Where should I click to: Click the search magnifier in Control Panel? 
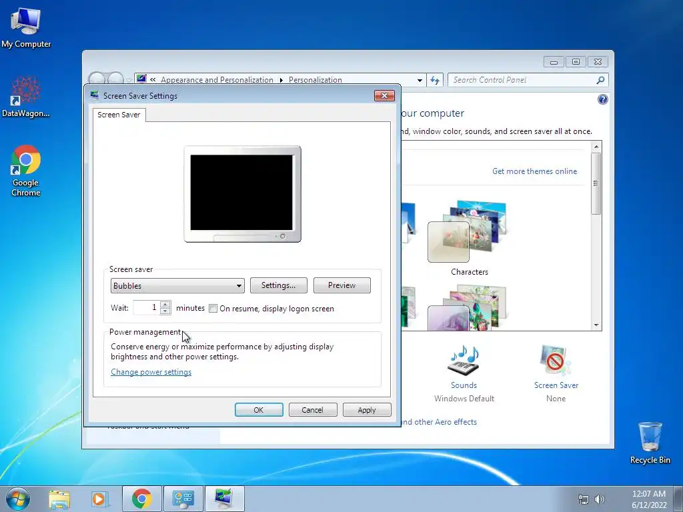point(600,80)
